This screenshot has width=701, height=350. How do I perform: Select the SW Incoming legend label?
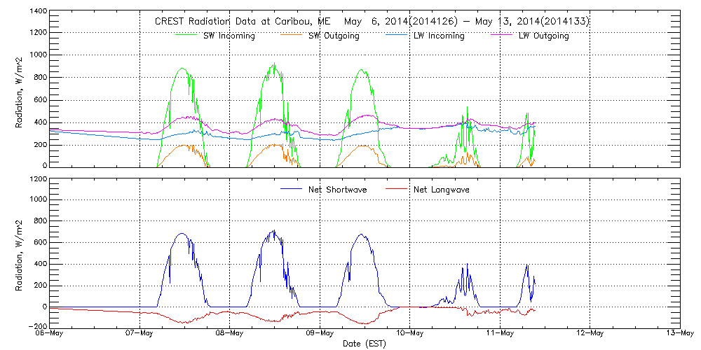229,36
